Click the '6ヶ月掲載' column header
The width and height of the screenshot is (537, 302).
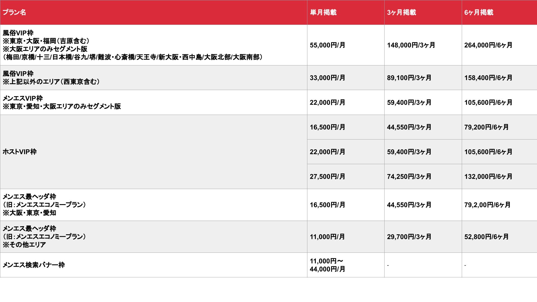coord(500,12)
